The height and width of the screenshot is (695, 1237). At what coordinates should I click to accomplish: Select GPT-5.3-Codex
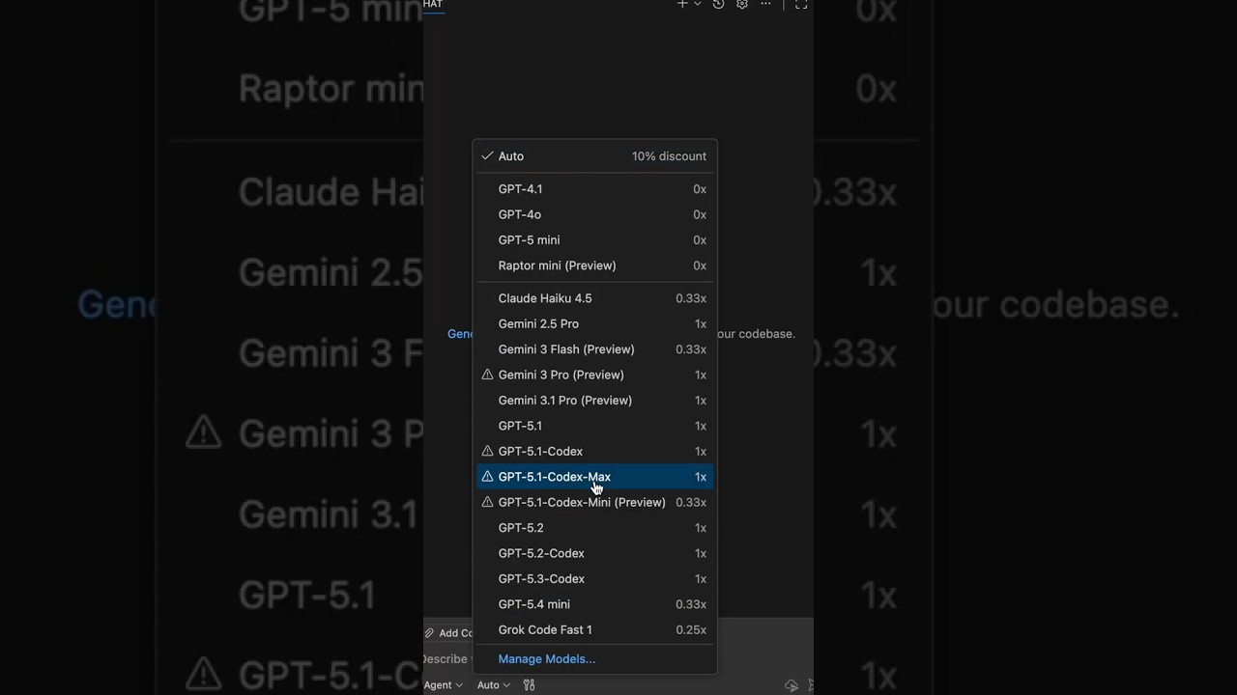point(595,579)
